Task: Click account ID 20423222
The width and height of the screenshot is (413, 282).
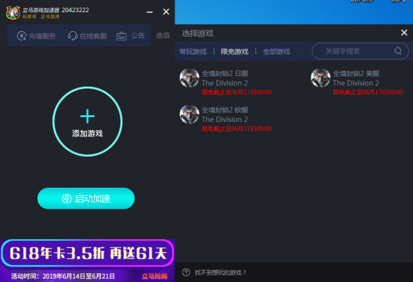Action: point(75,10)
